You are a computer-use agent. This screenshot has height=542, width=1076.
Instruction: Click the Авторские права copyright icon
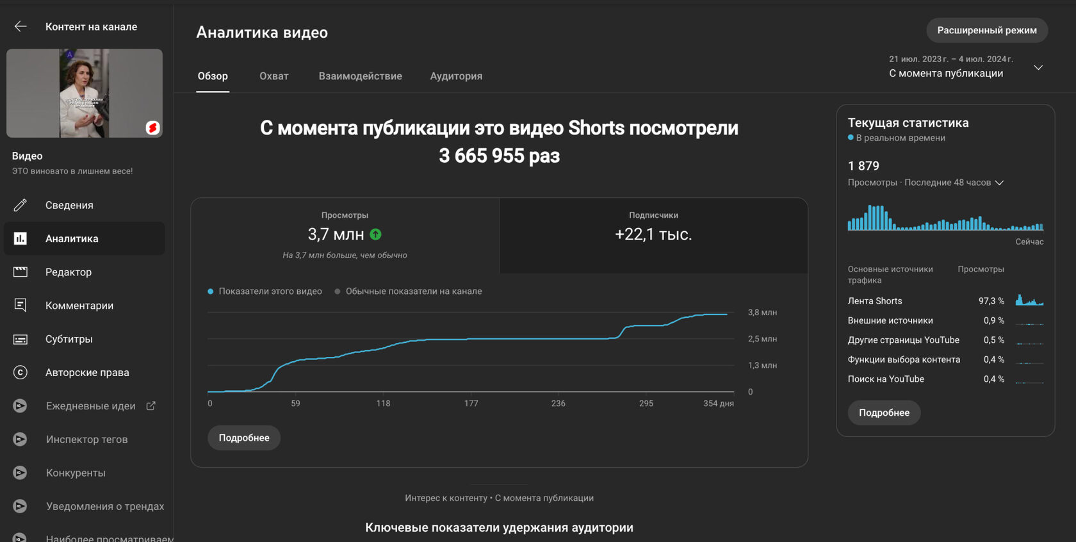click(x=20, y=372)
